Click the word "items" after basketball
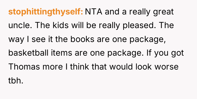 pyautogui.click(x=62, y=53)
